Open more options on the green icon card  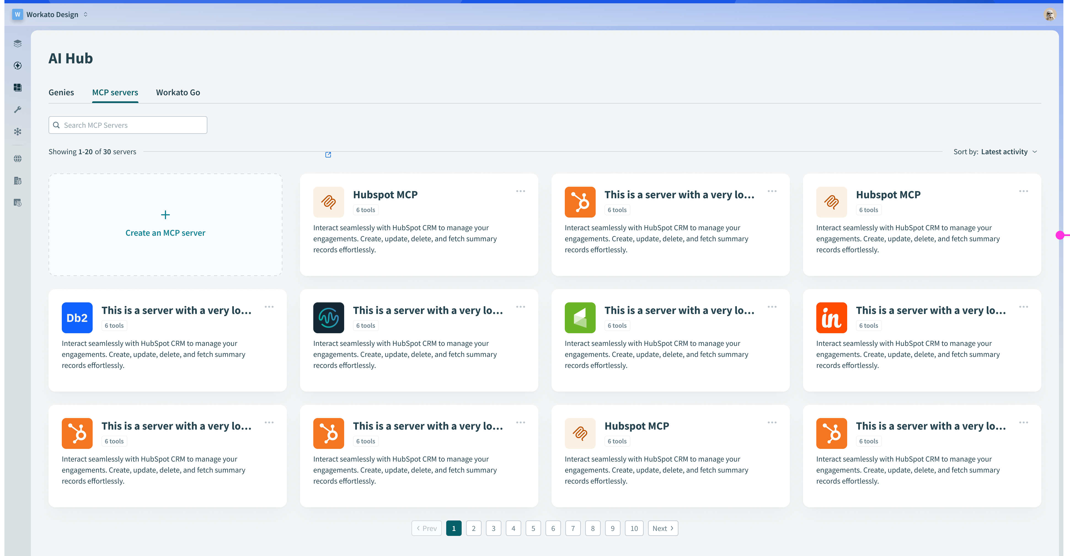pos(772,307)
